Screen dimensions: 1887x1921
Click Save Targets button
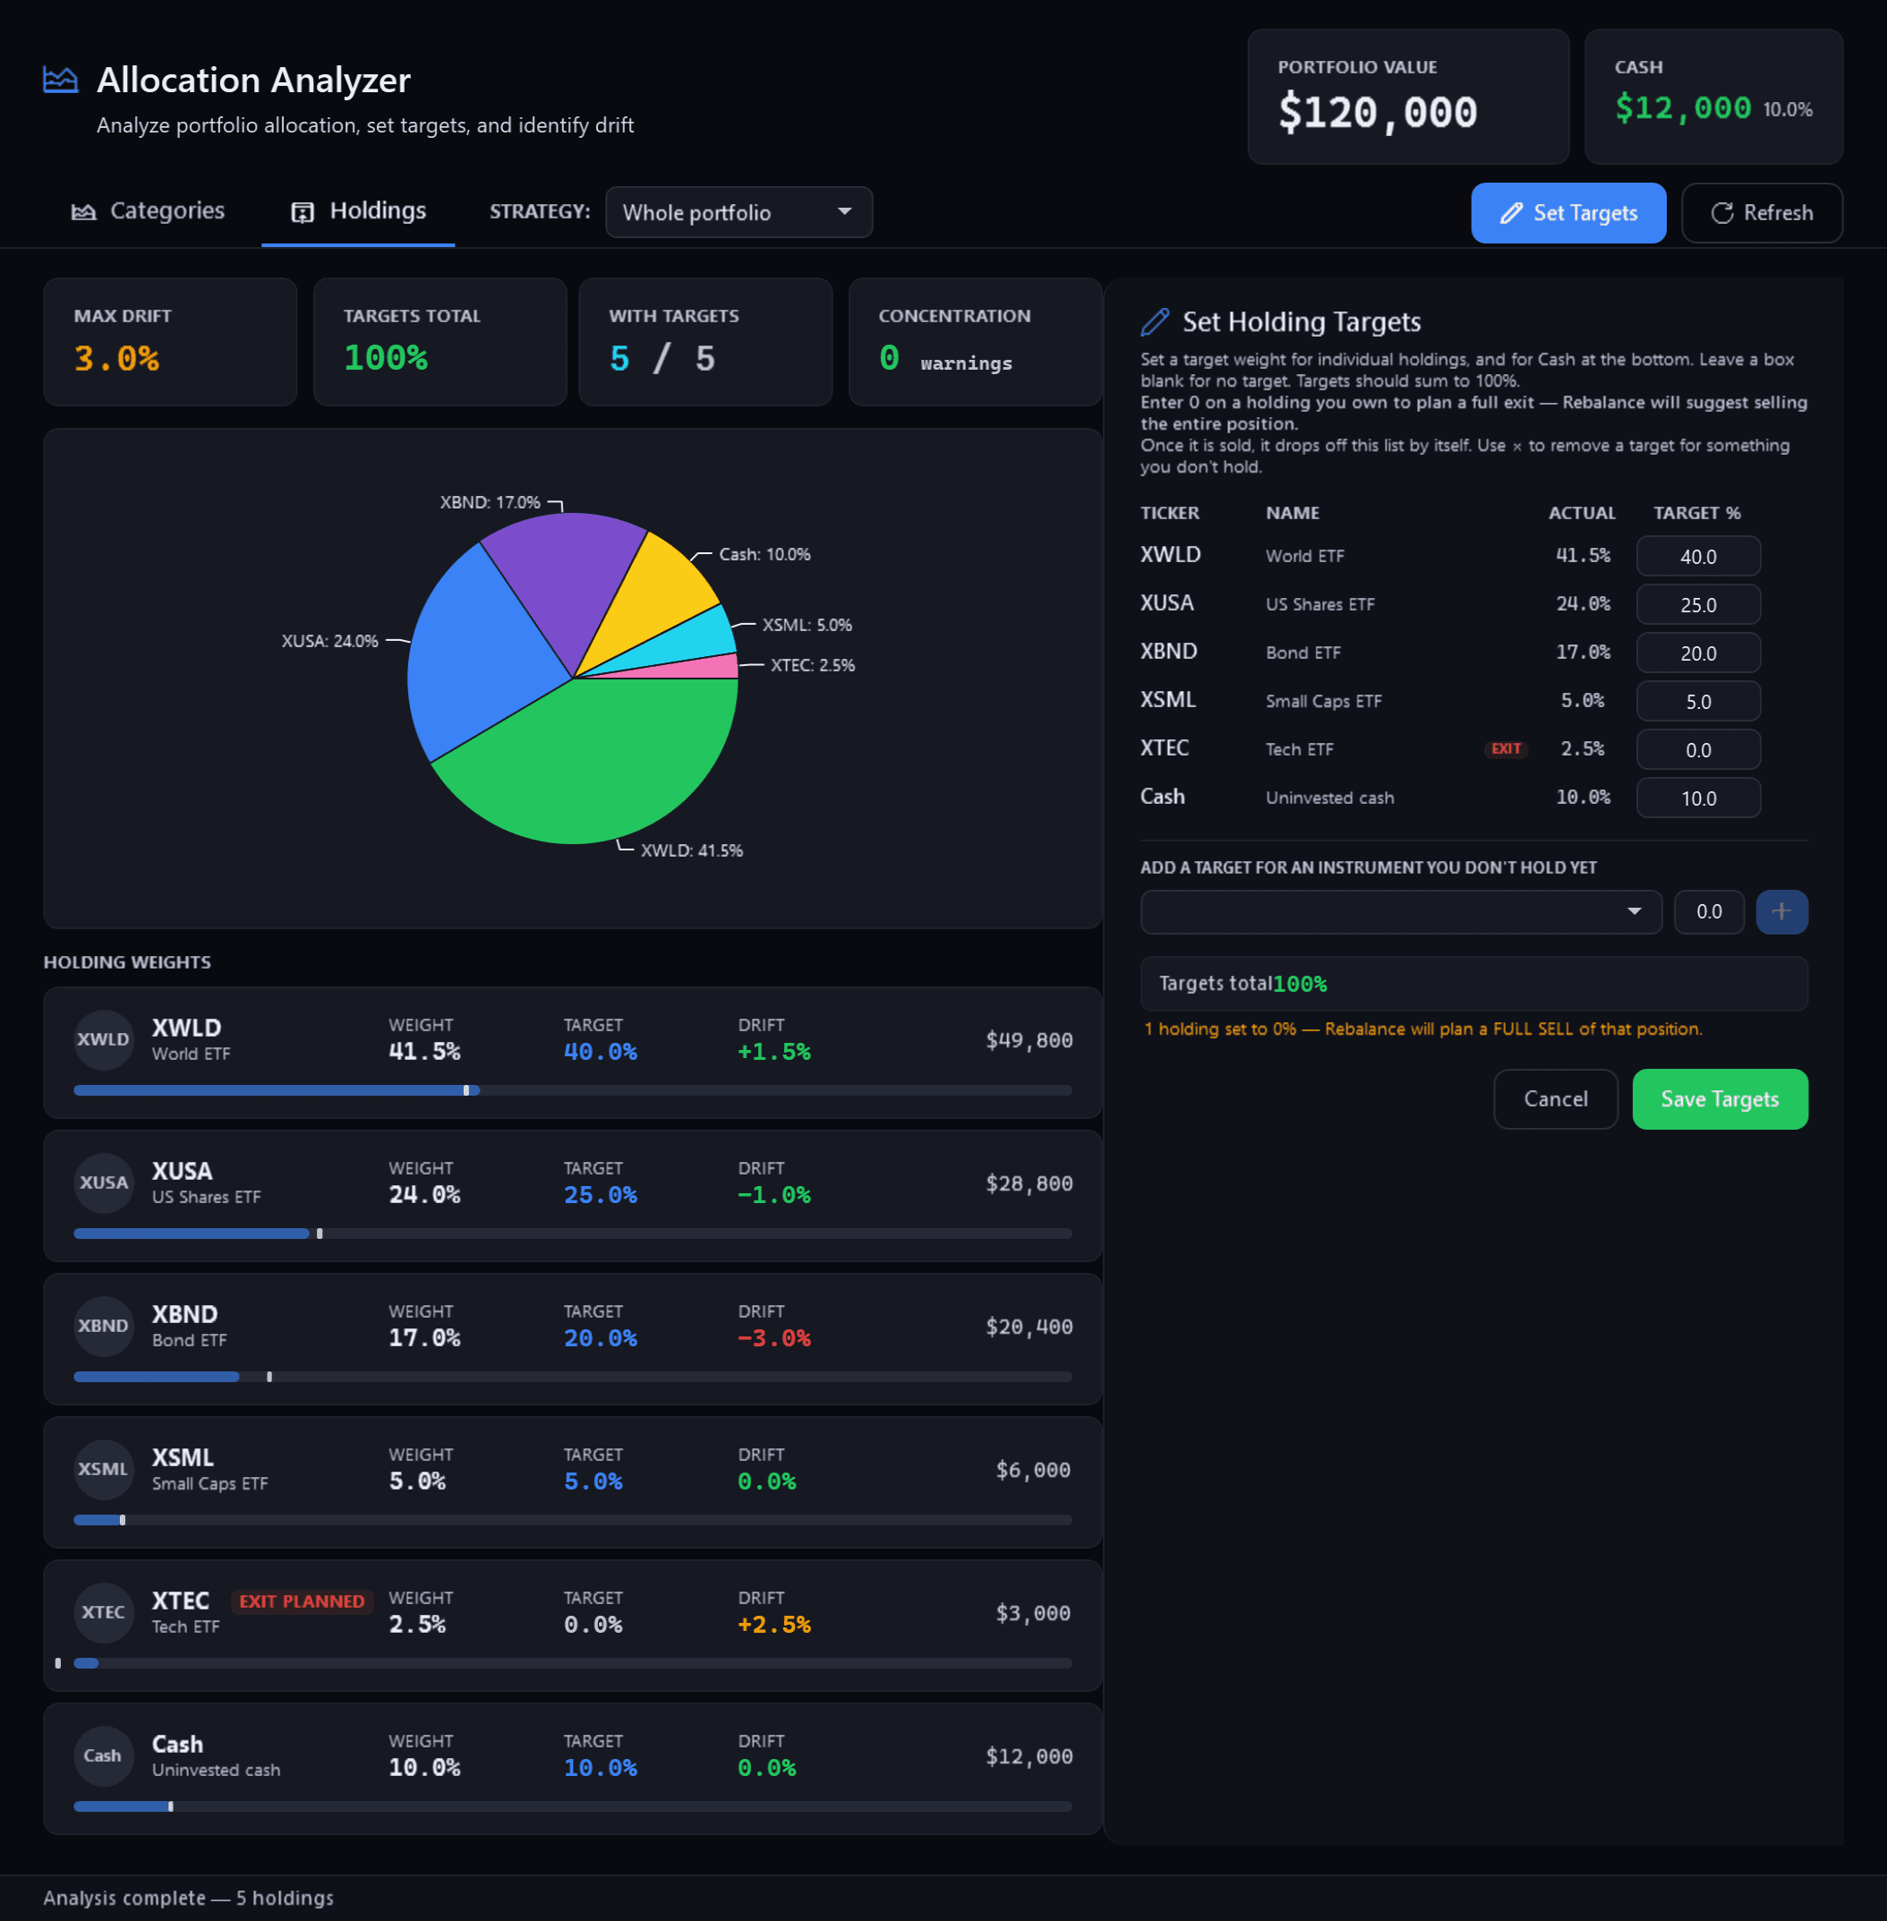click(x=1720, y=1098)
